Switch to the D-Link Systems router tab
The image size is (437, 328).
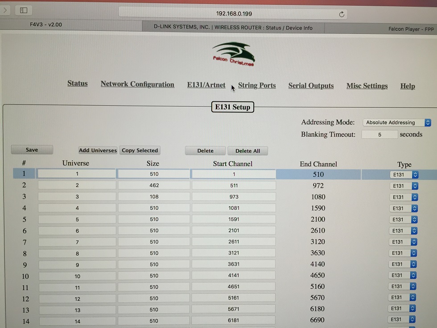click(233, 28)
